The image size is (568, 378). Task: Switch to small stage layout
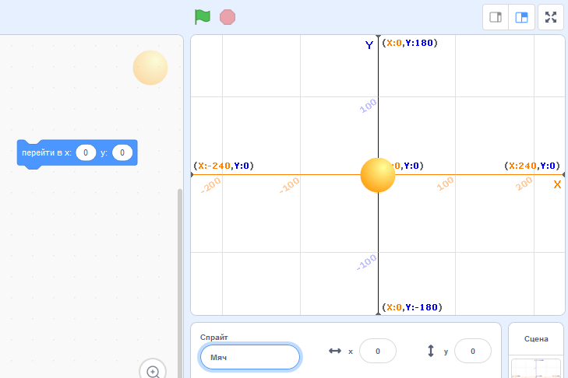[x=495, y=17]
